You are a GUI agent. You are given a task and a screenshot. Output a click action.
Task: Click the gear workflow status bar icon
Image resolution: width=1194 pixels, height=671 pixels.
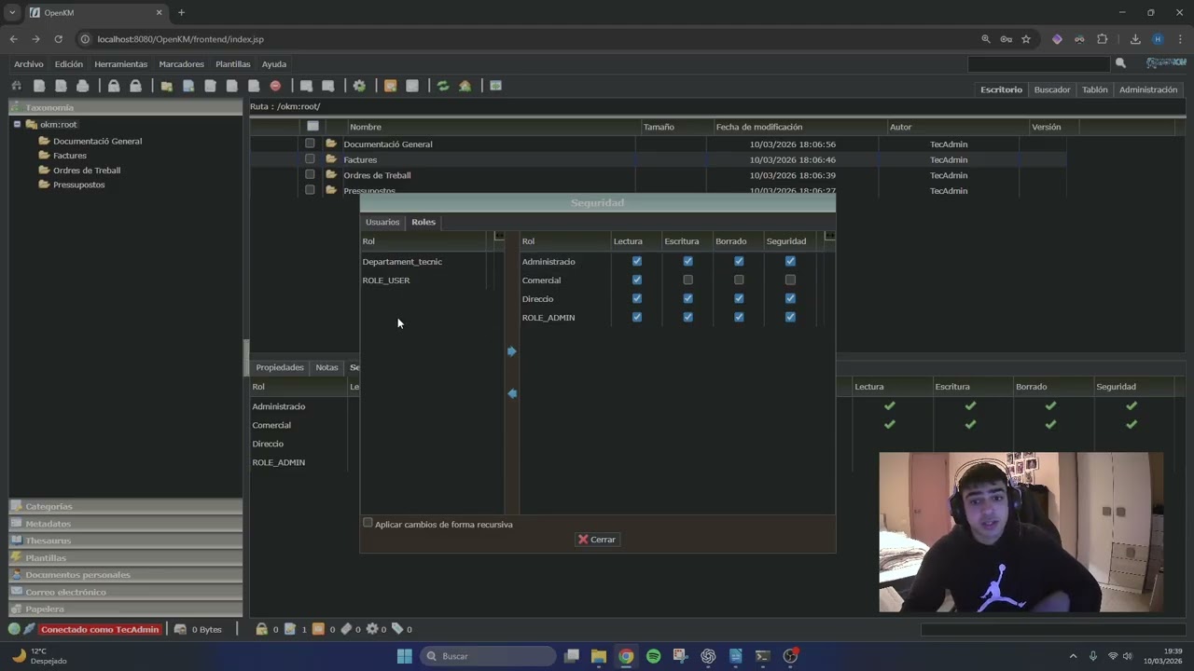point(372,629)
